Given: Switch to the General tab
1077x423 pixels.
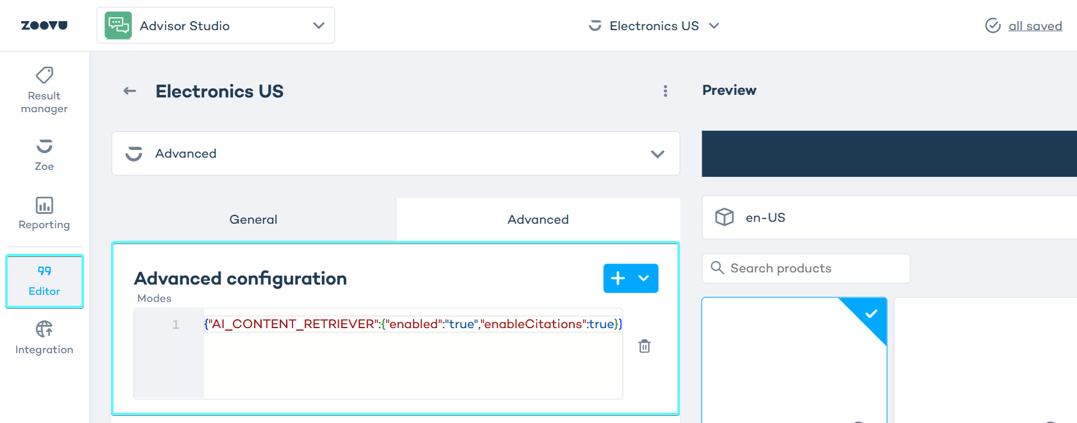Looking at the screenshot, I should pyautogui.click(x=253, y=219).
